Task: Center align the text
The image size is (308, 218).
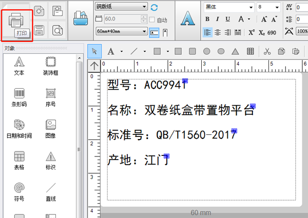Action: point(218,32)
